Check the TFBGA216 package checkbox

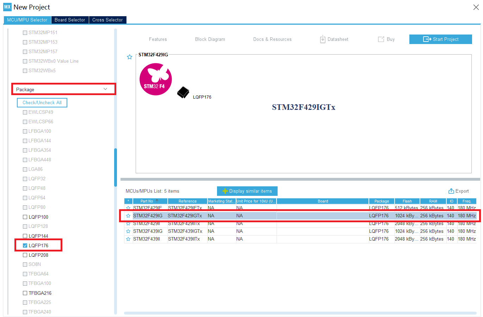(25, 293)
